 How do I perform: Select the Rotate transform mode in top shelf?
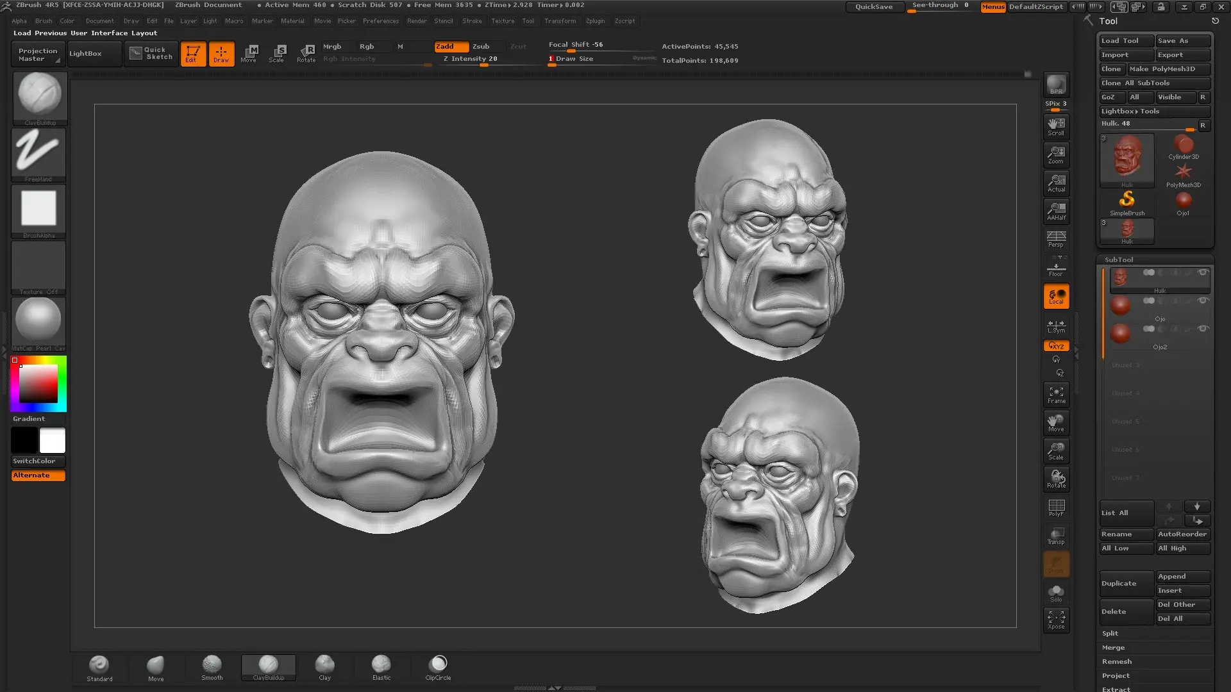click(306, 54)
